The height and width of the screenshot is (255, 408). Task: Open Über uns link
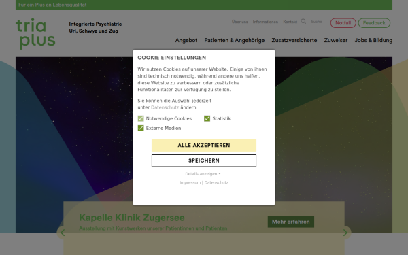(x=239, y=22)
